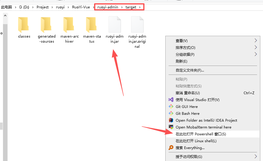
Task: Navigate to RuoYi-Vue in breadcrumb path
Action: tap(81, 7)
